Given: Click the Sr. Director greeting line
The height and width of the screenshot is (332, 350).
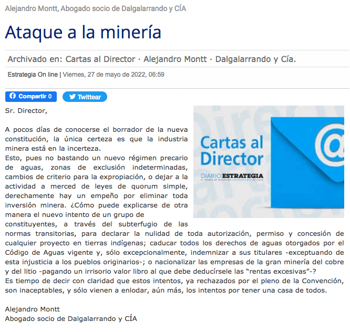Looking at the screenshot, I should coord(26,110).
